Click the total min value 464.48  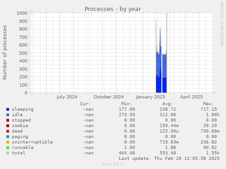127,153
